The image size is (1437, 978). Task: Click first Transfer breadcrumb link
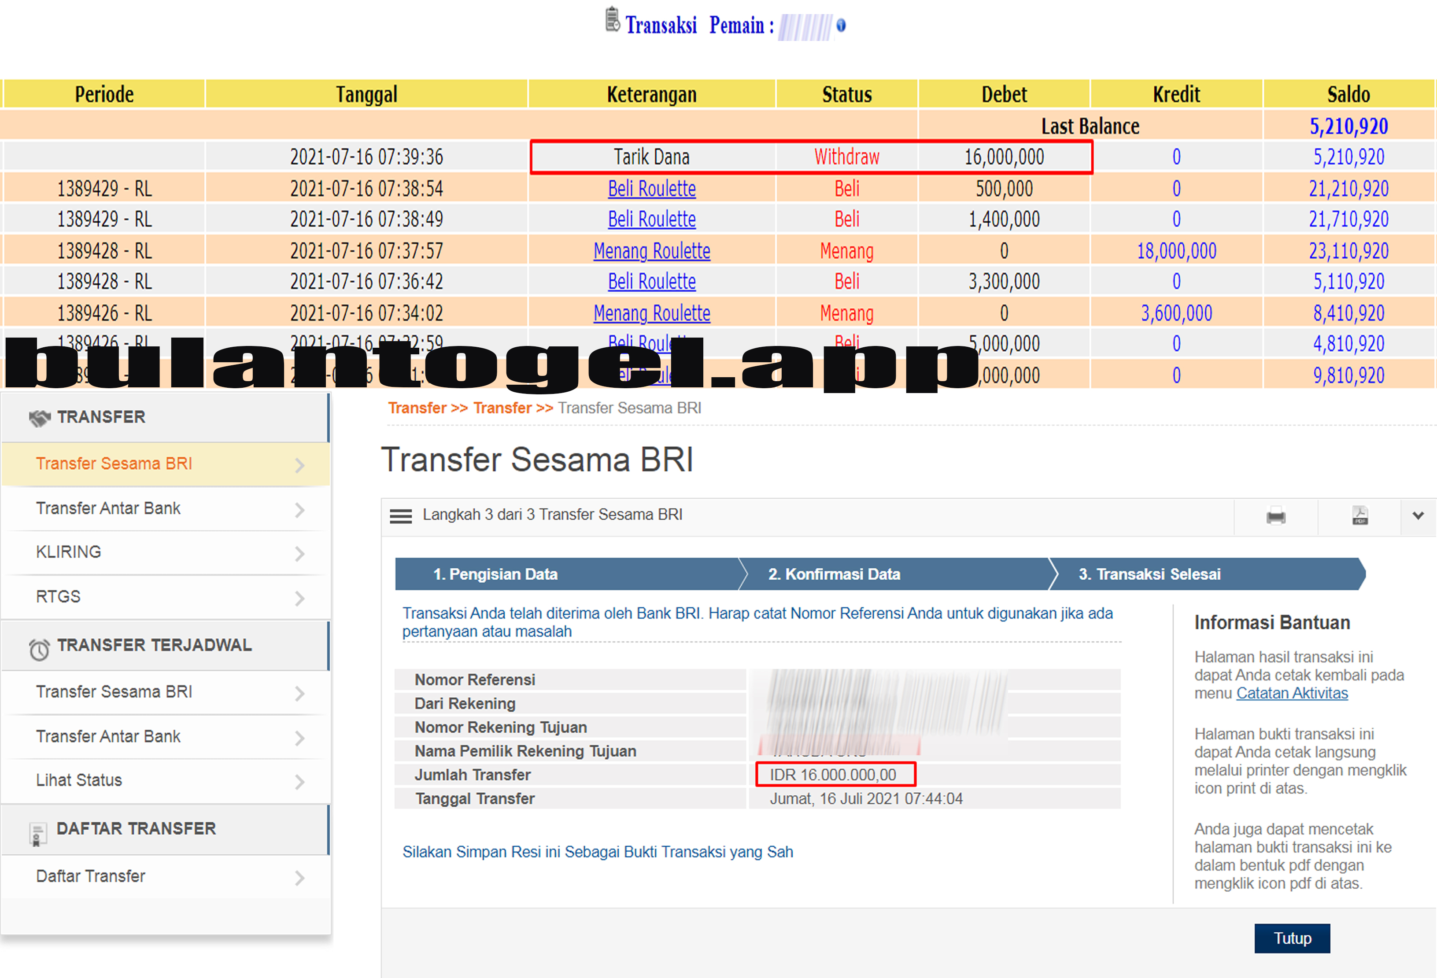417,408
